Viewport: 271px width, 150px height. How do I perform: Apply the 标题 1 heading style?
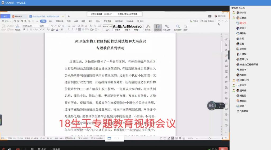coord(117,27)
